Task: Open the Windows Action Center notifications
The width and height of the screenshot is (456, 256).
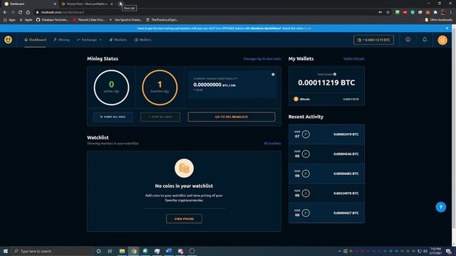Action: point(449,251)
